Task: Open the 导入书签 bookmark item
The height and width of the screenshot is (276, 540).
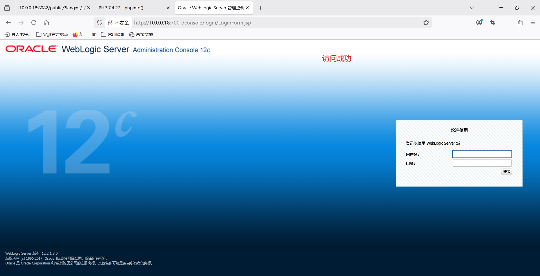Action: [18, 35]
